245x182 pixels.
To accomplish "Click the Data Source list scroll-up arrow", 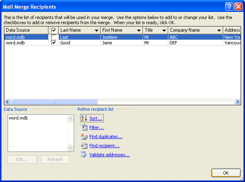I will click(70, 118).
